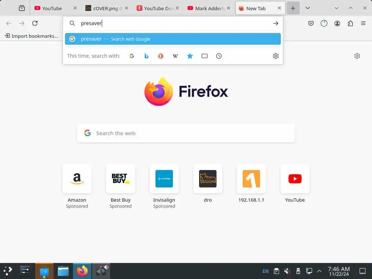Search this time in open Tabs

[x=204, y=56]
